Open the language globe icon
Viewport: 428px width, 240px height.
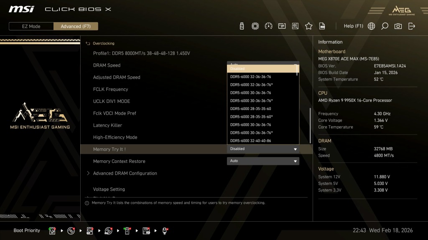point(371,26)
